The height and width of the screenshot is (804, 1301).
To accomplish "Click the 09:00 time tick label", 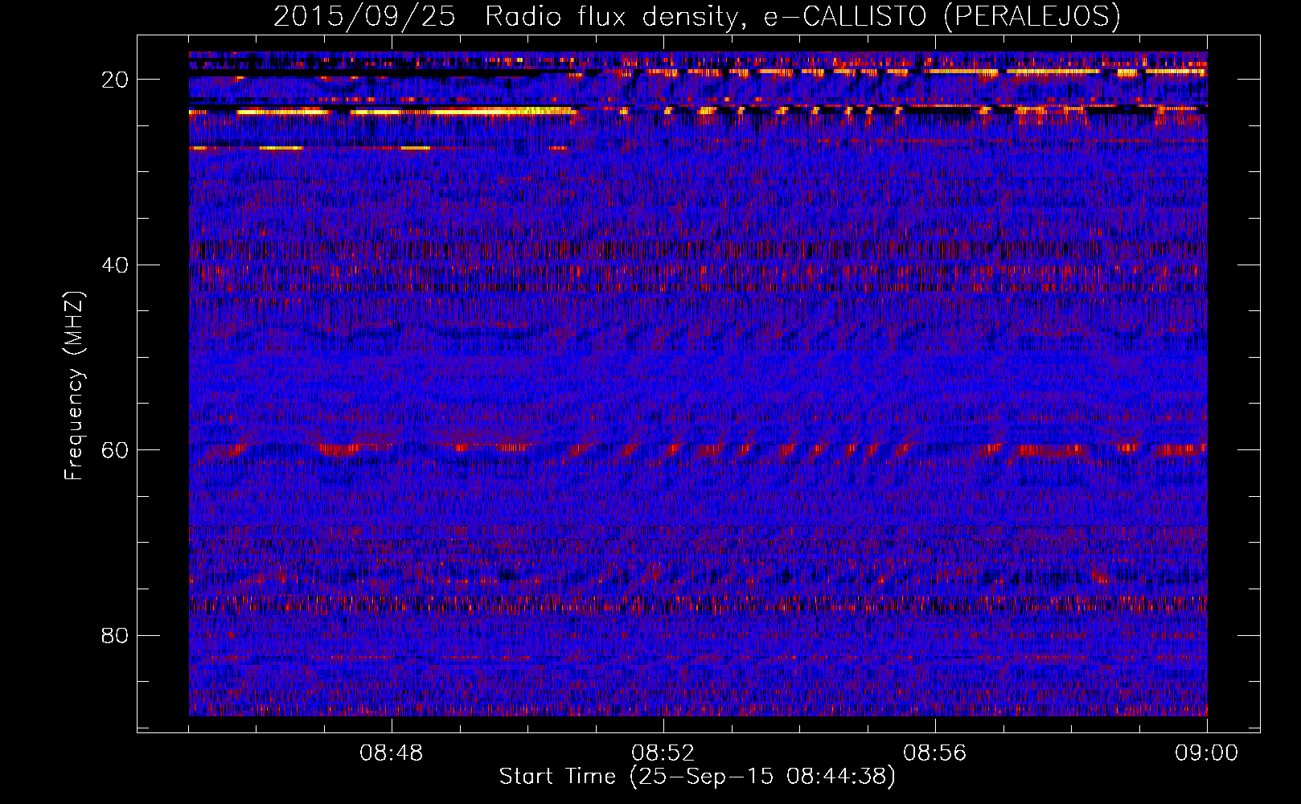I will [1206, 753].
